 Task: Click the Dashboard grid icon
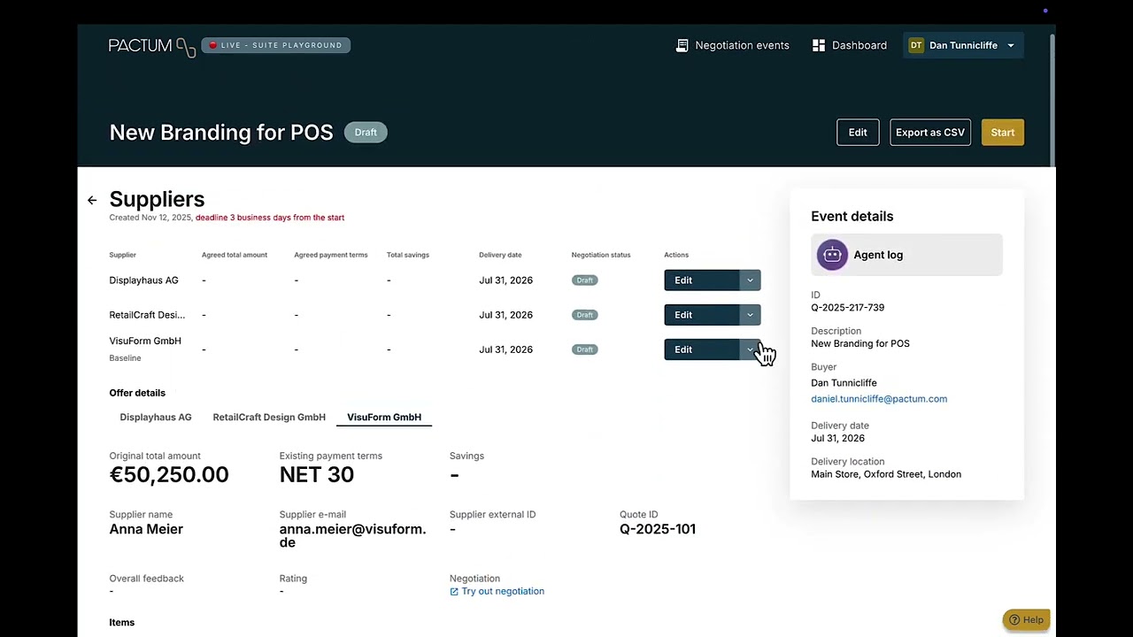[819, 45]
